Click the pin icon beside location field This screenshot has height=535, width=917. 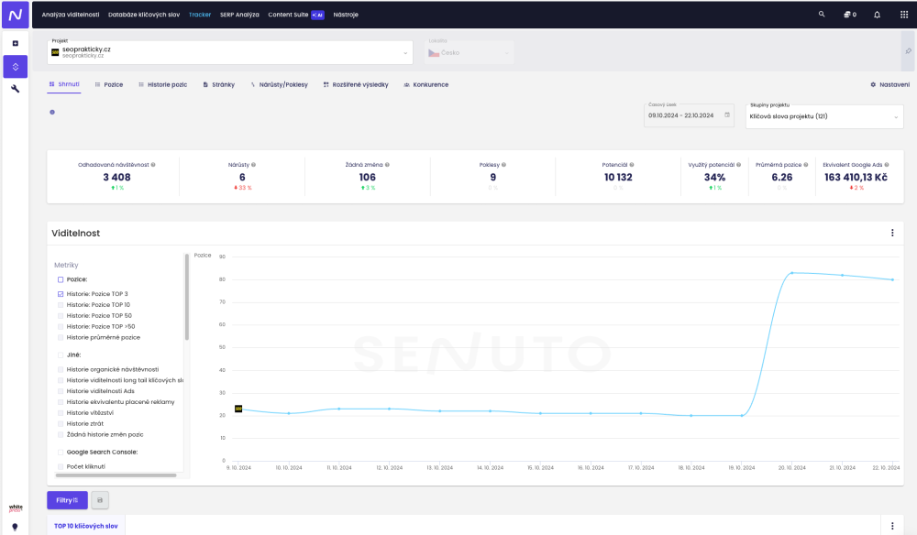click(x=908, y=51)
